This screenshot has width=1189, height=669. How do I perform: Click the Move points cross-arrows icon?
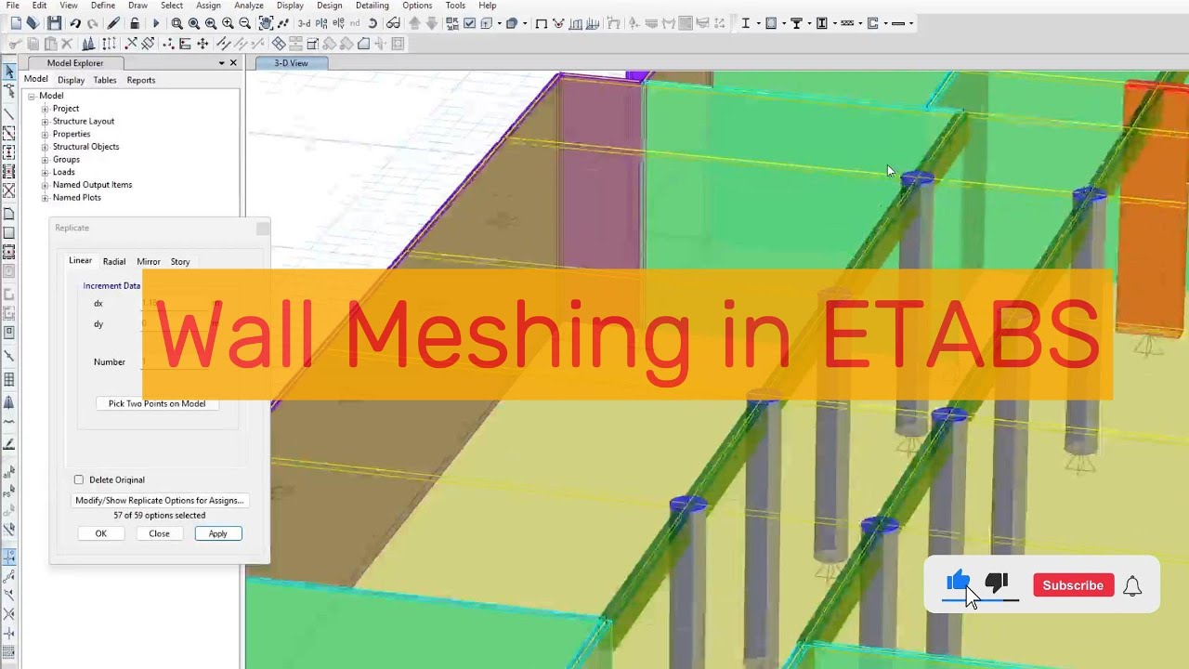(203, 44)
